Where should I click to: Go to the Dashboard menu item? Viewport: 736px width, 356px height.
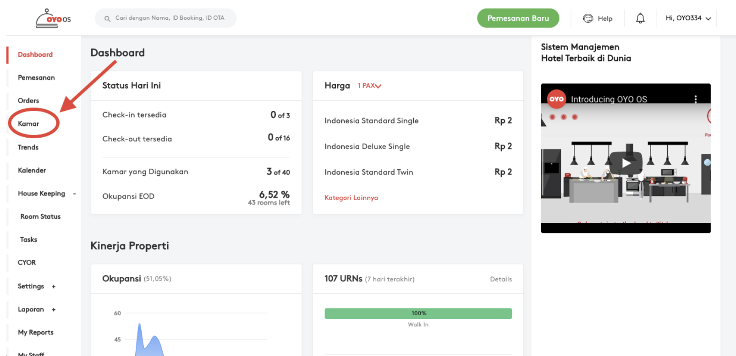(35, 54)
